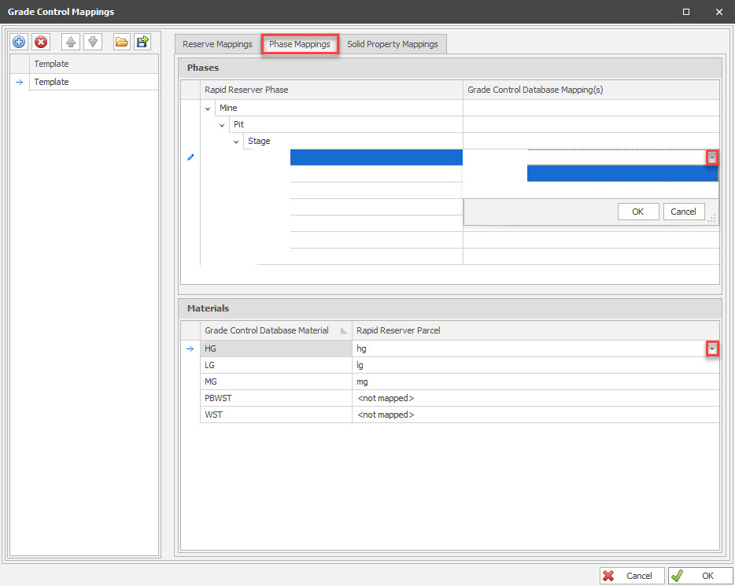This screenshot has height=586, width=735.
Task: Click Cancel in the mapping dropdown popup
Action: (683, 212)
